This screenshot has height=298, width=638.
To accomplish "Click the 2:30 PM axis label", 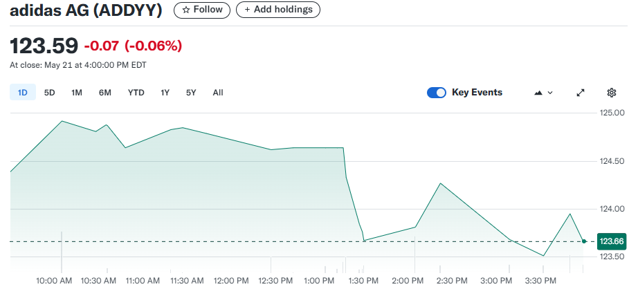I will tap(452, 281).
